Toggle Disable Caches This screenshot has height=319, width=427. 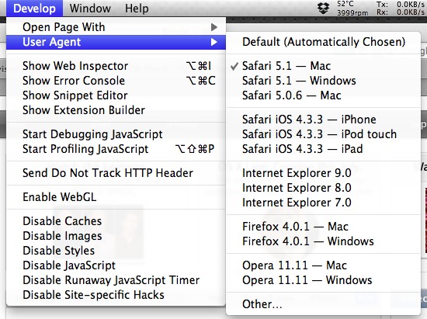(116, 221)
